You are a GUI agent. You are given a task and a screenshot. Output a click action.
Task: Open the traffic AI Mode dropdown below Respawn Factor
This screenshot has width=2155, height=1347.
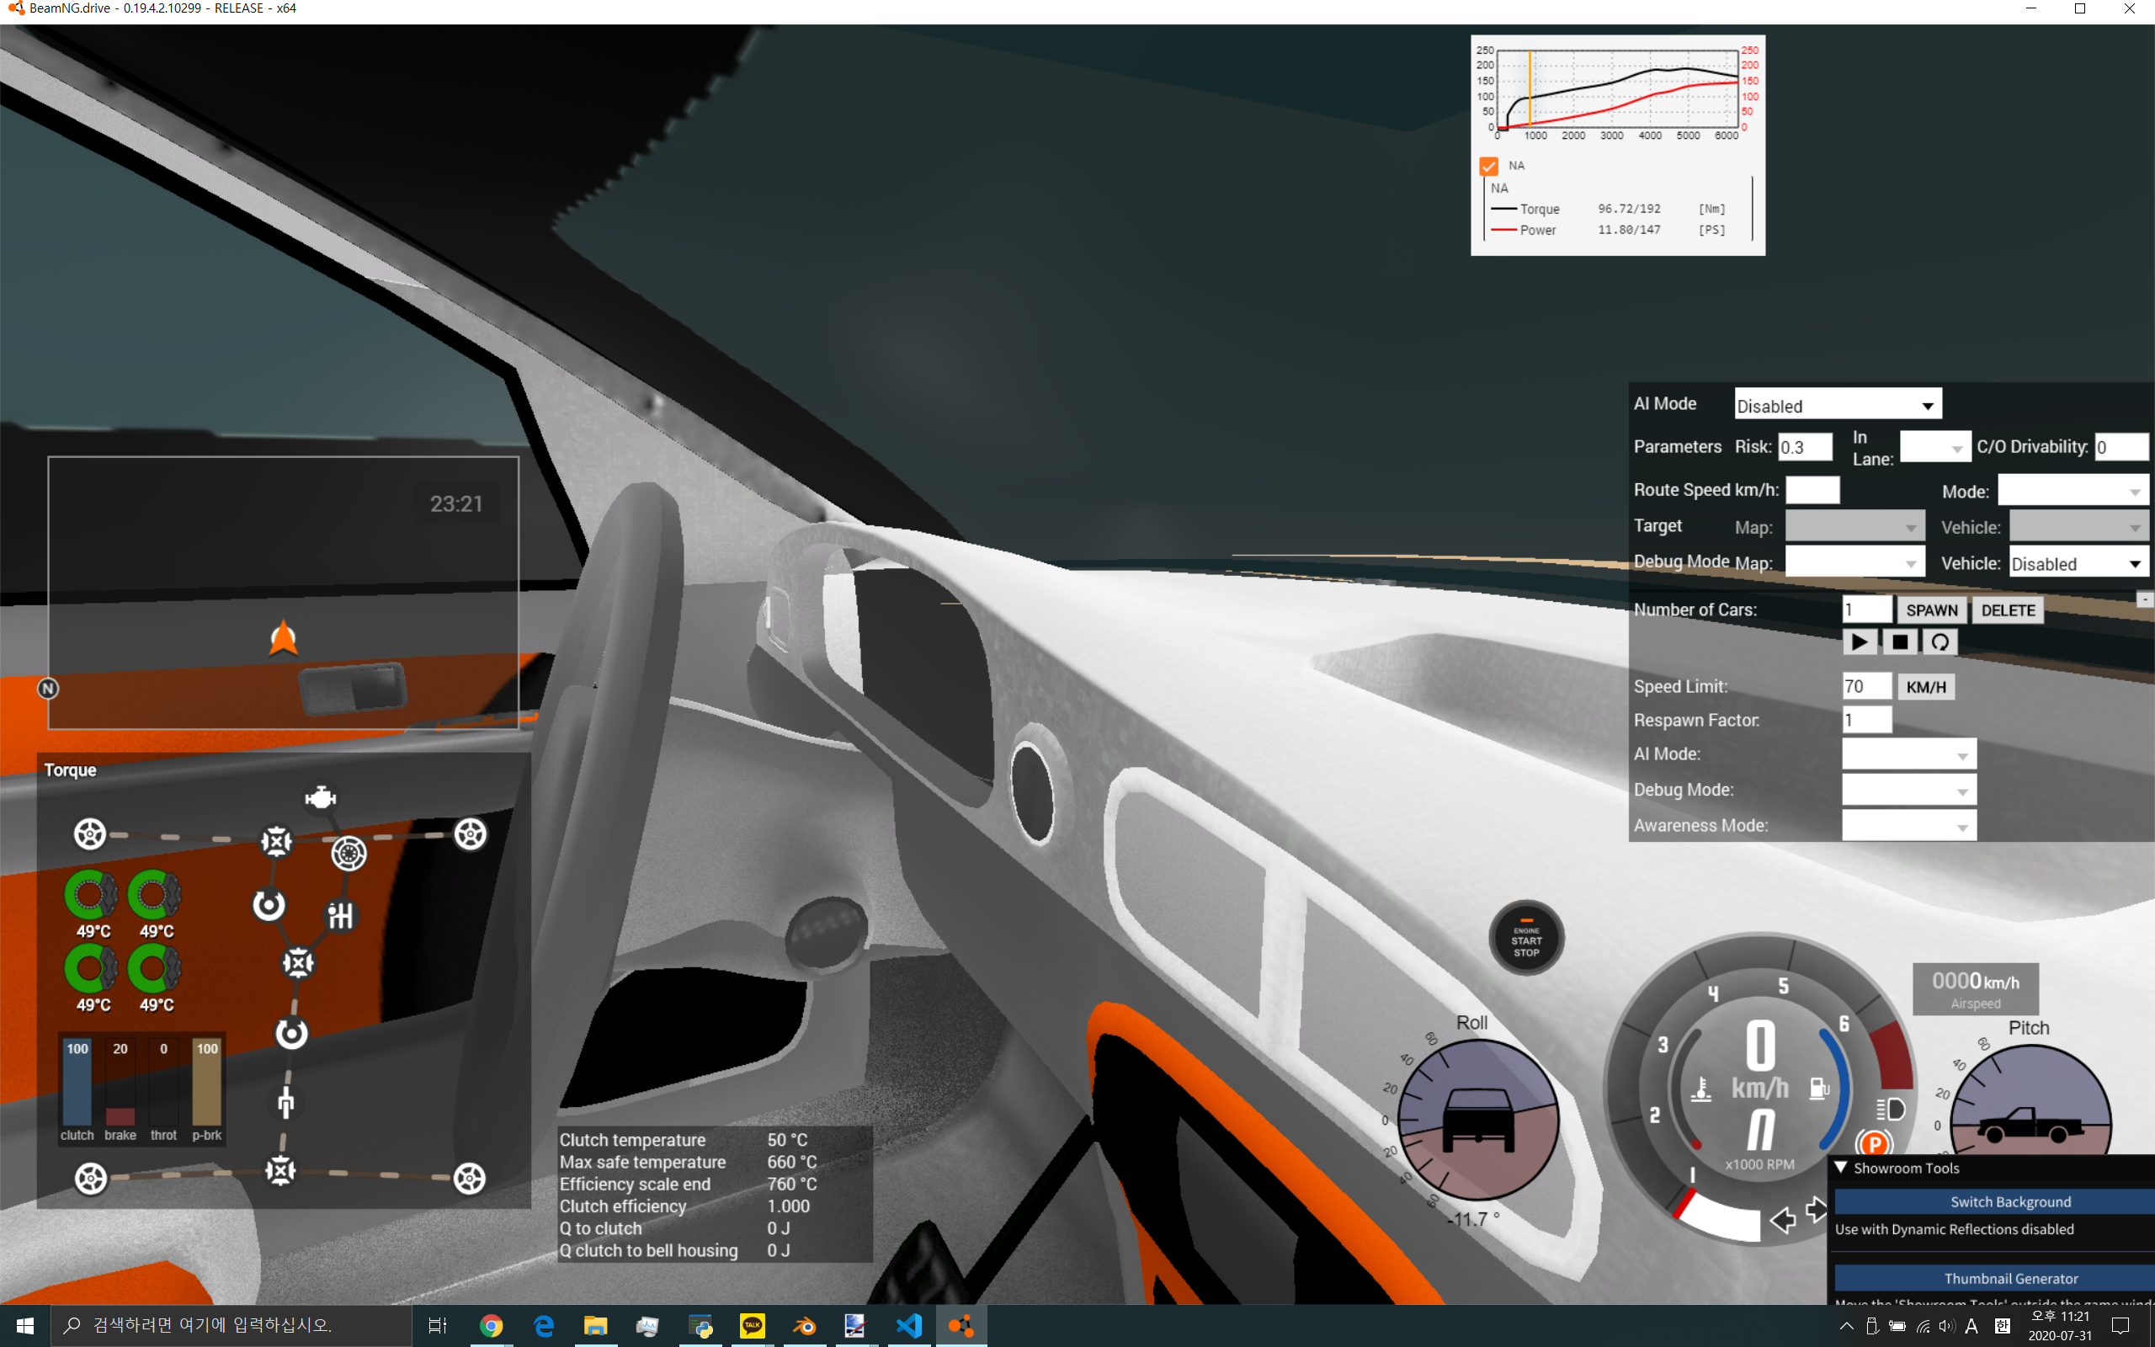(1909, 754)
